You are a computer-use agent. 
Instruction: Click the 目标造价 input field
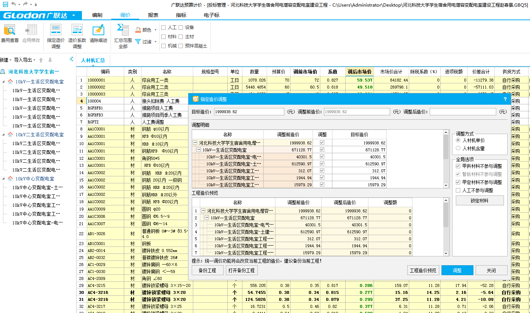249,112
